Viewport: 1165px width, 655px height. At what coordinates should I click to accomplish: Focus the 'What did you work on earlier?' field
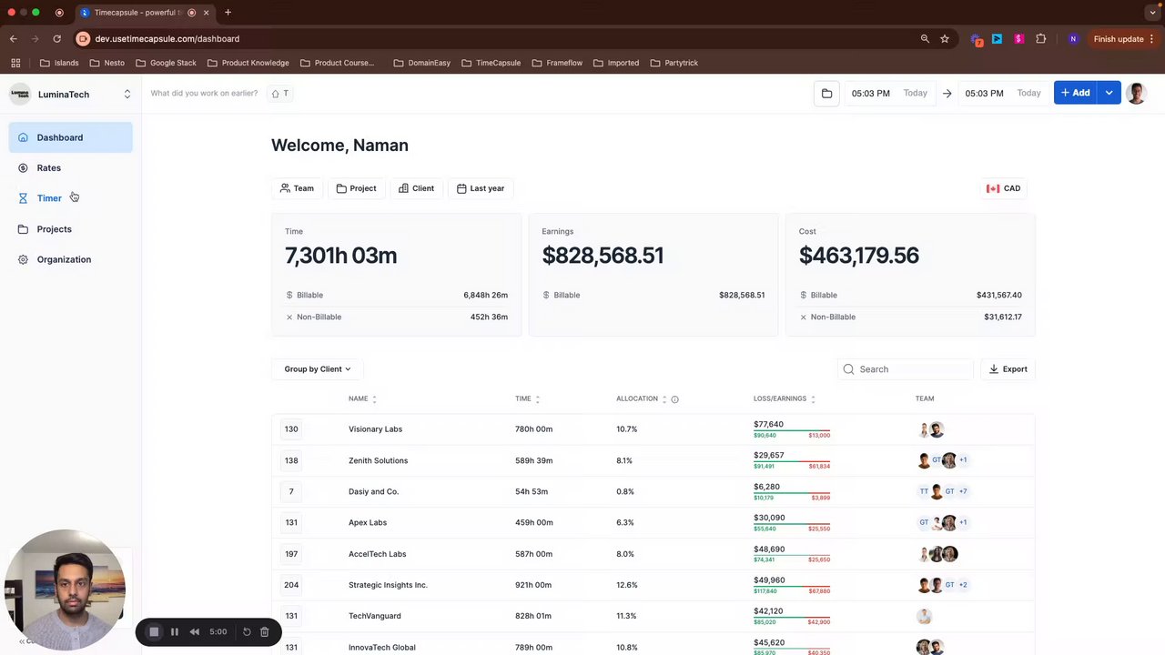(x=204, y=93)
